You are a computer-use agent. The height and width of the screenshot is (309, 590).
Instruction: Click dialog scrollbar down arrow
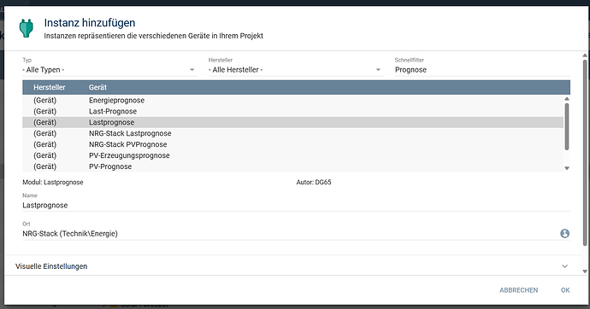[585, 271]
